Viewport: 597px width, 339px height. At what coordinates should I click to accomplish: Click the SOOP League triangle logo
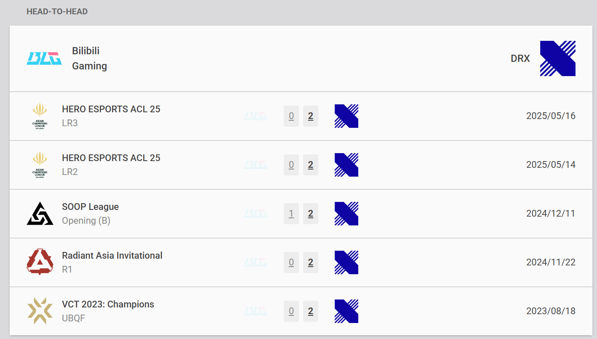[40, 213]
